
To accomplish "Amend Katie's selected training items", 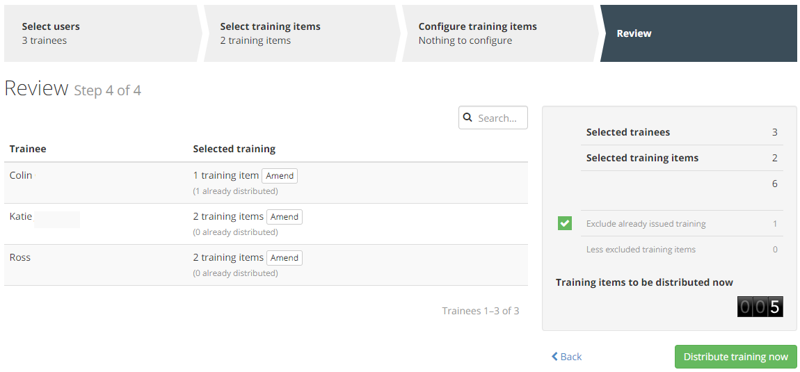I will pos(285,217).
